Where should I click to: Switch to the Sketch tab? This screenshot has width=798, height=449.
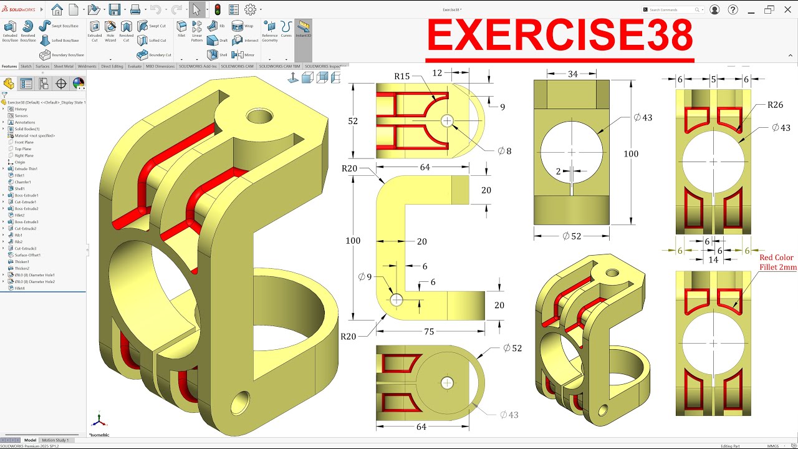pos(26,66)
